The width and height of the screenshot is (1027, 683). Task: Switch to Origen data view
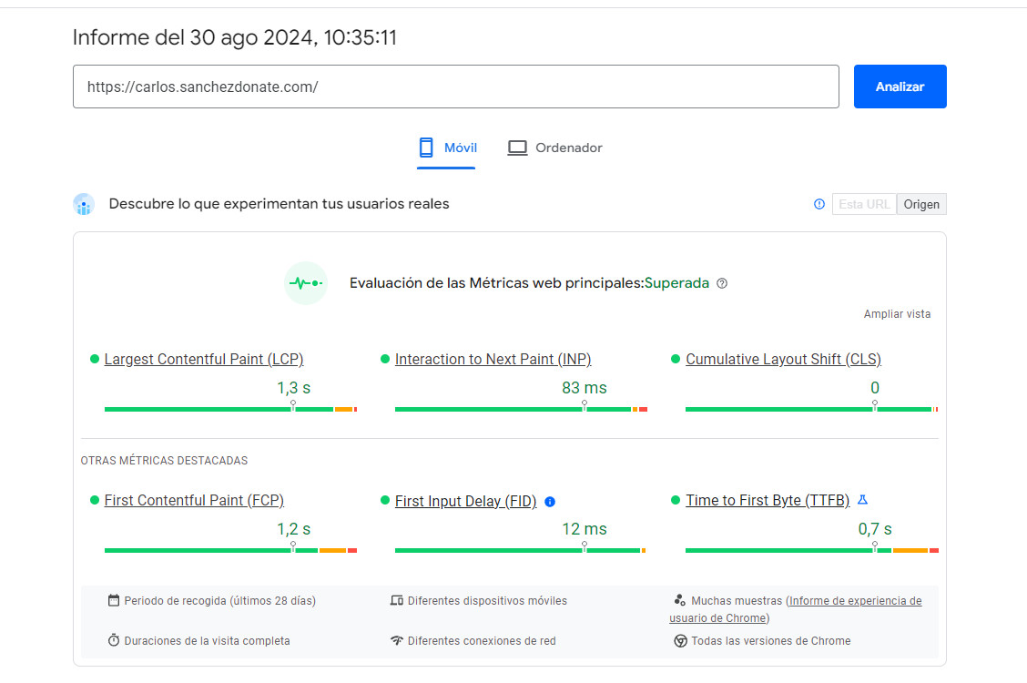coord(921,204)
